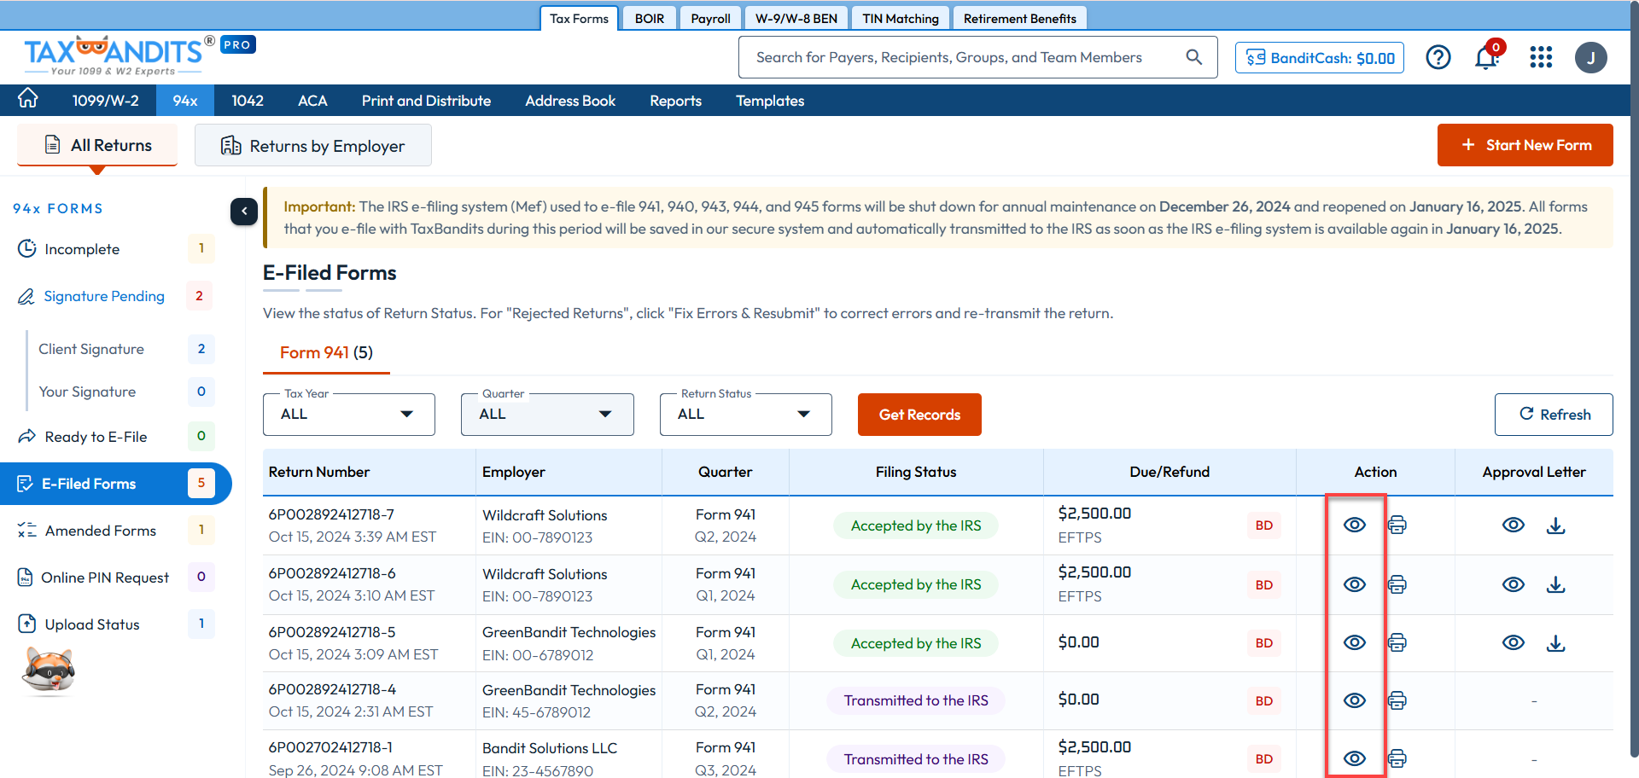Open the Quarter dropdown

[547, 414]
